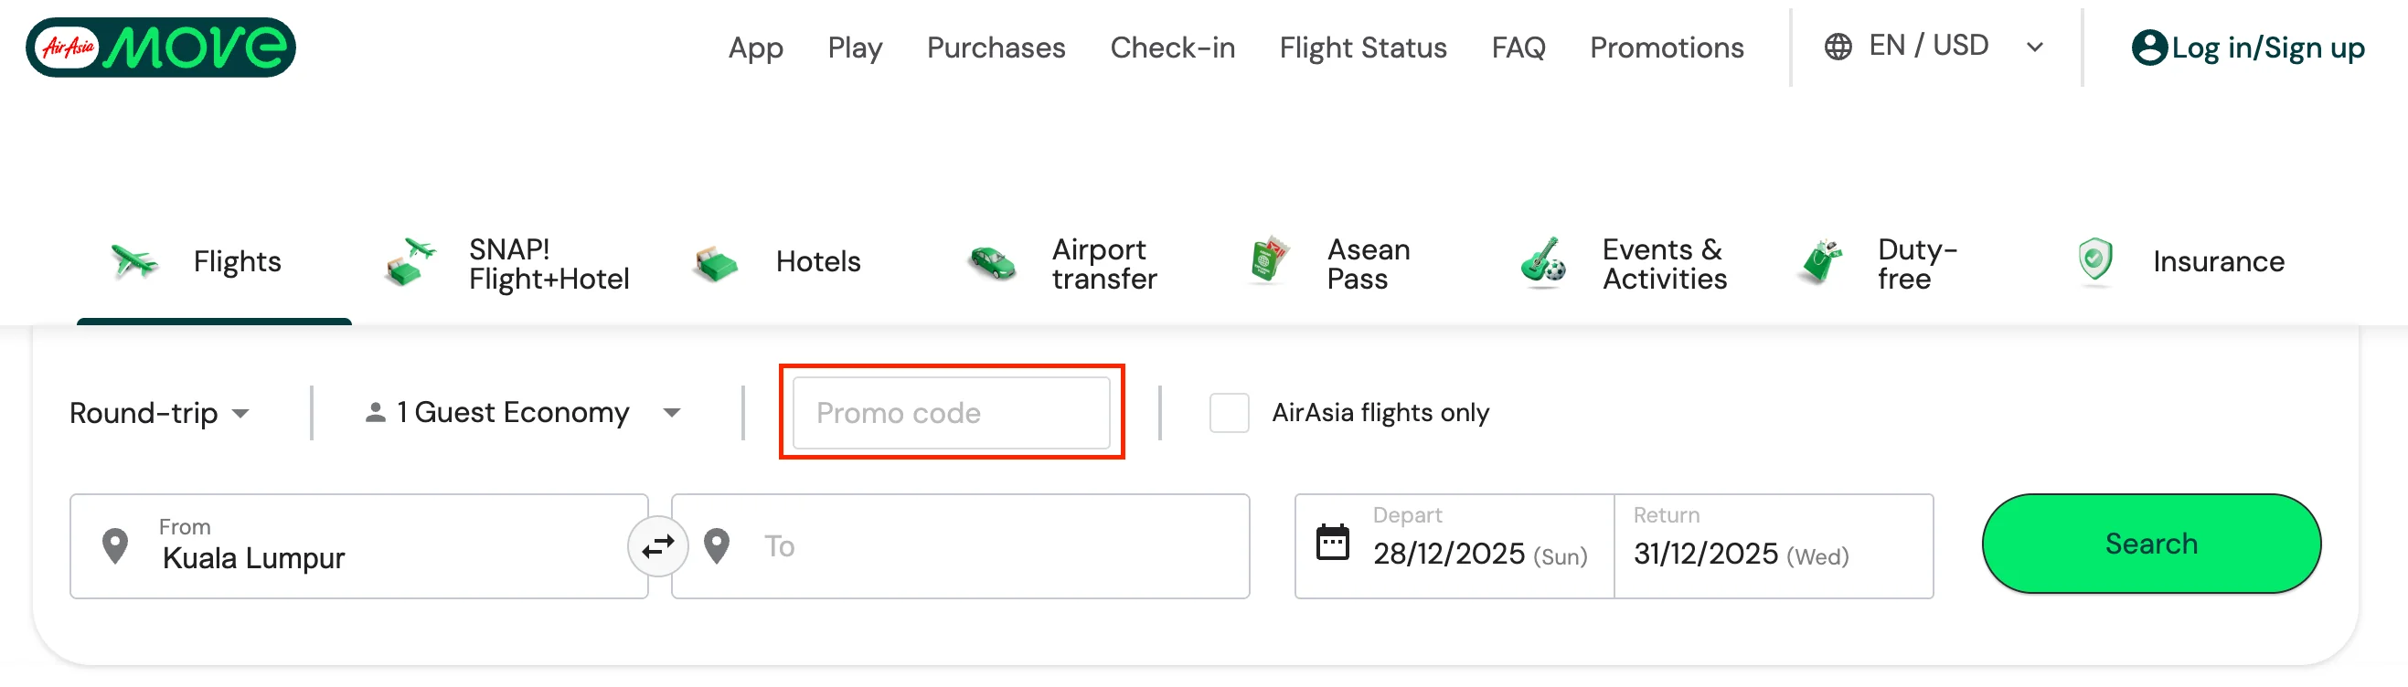Switch to the Flight Status page

click(1362, 48)
